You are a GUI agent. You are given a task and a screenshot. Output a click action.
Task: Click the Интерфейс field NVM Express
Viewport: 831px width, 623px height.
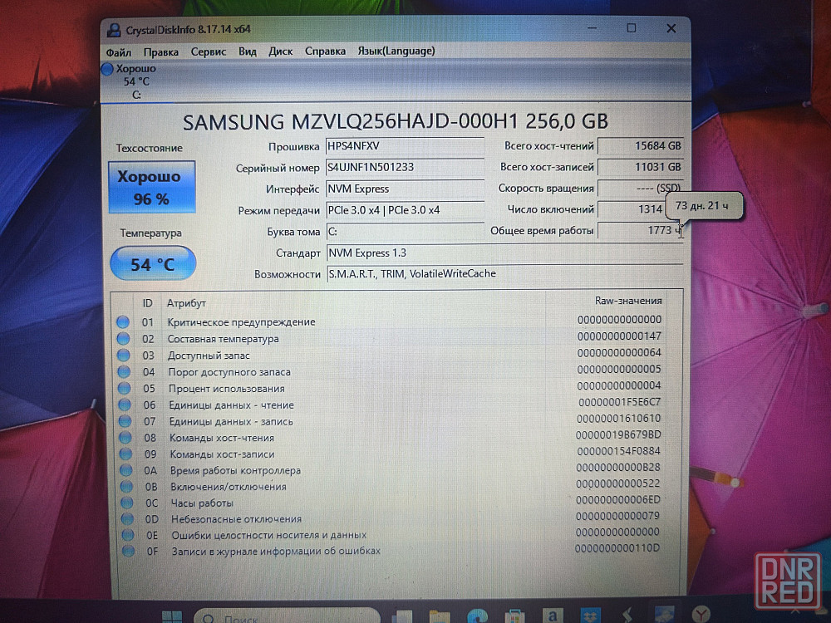pyautogui.click(x=405, y=189)
